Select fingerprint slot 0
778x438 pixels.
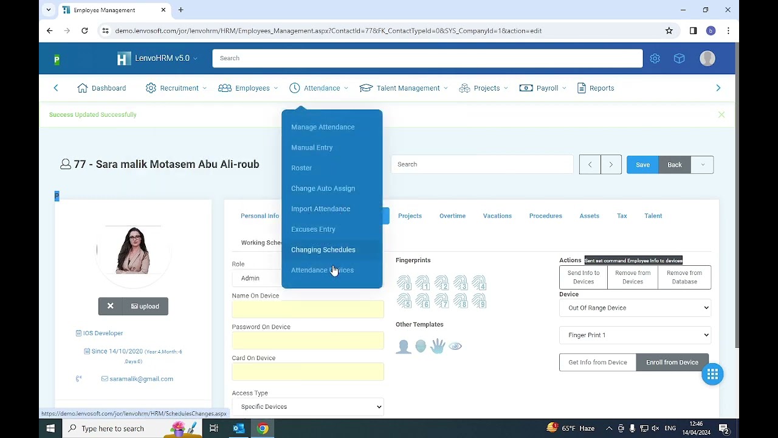point(404,283)
